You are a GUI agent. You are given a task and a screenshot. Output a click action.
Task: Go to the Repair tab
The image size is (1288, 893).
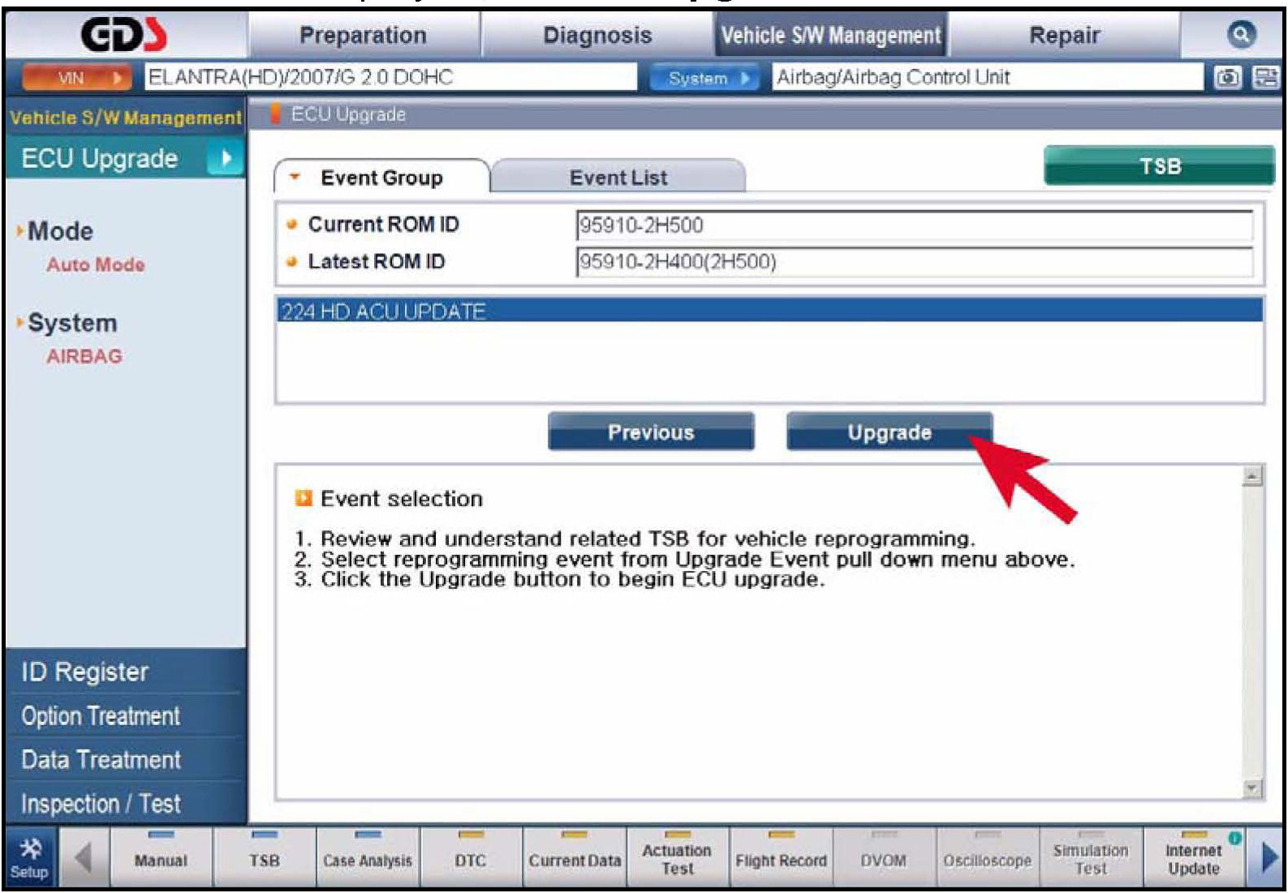(1064, 35)
